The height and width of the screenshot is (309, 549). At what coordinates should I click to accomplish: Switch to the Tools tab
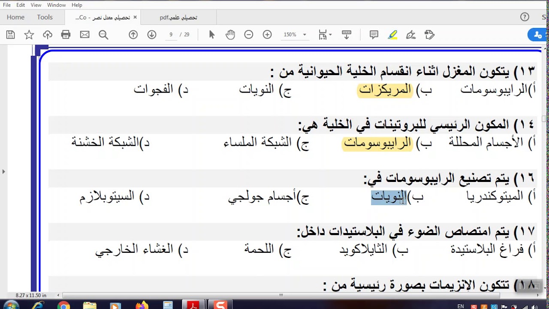click(x=45, y=17)
